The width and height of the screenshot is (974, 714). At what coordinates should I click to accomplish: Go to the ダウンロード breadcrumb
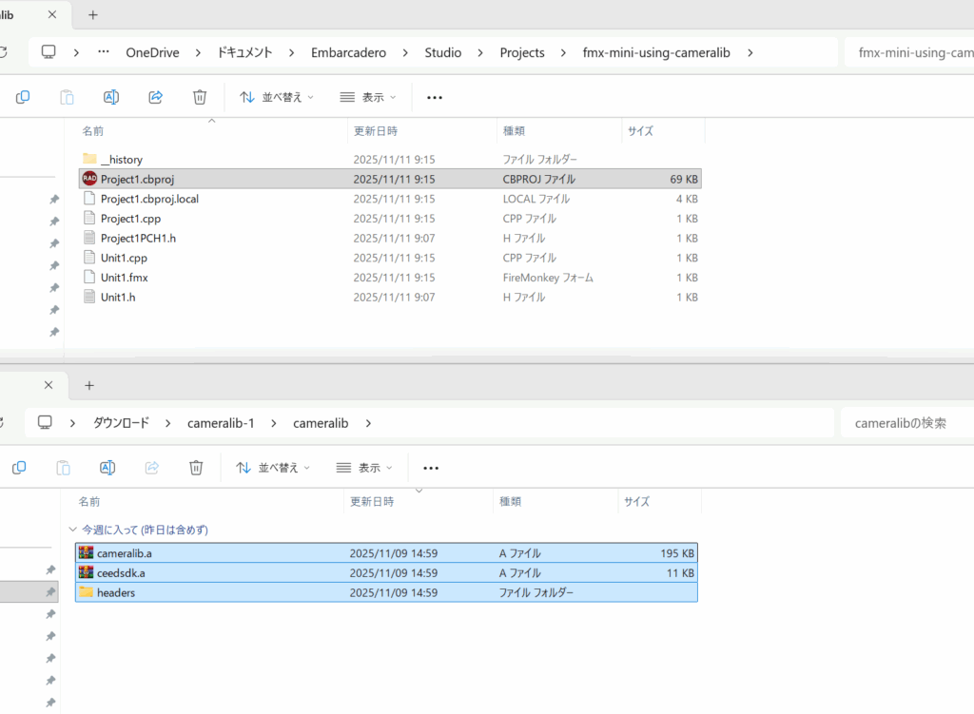pos(121,423)
